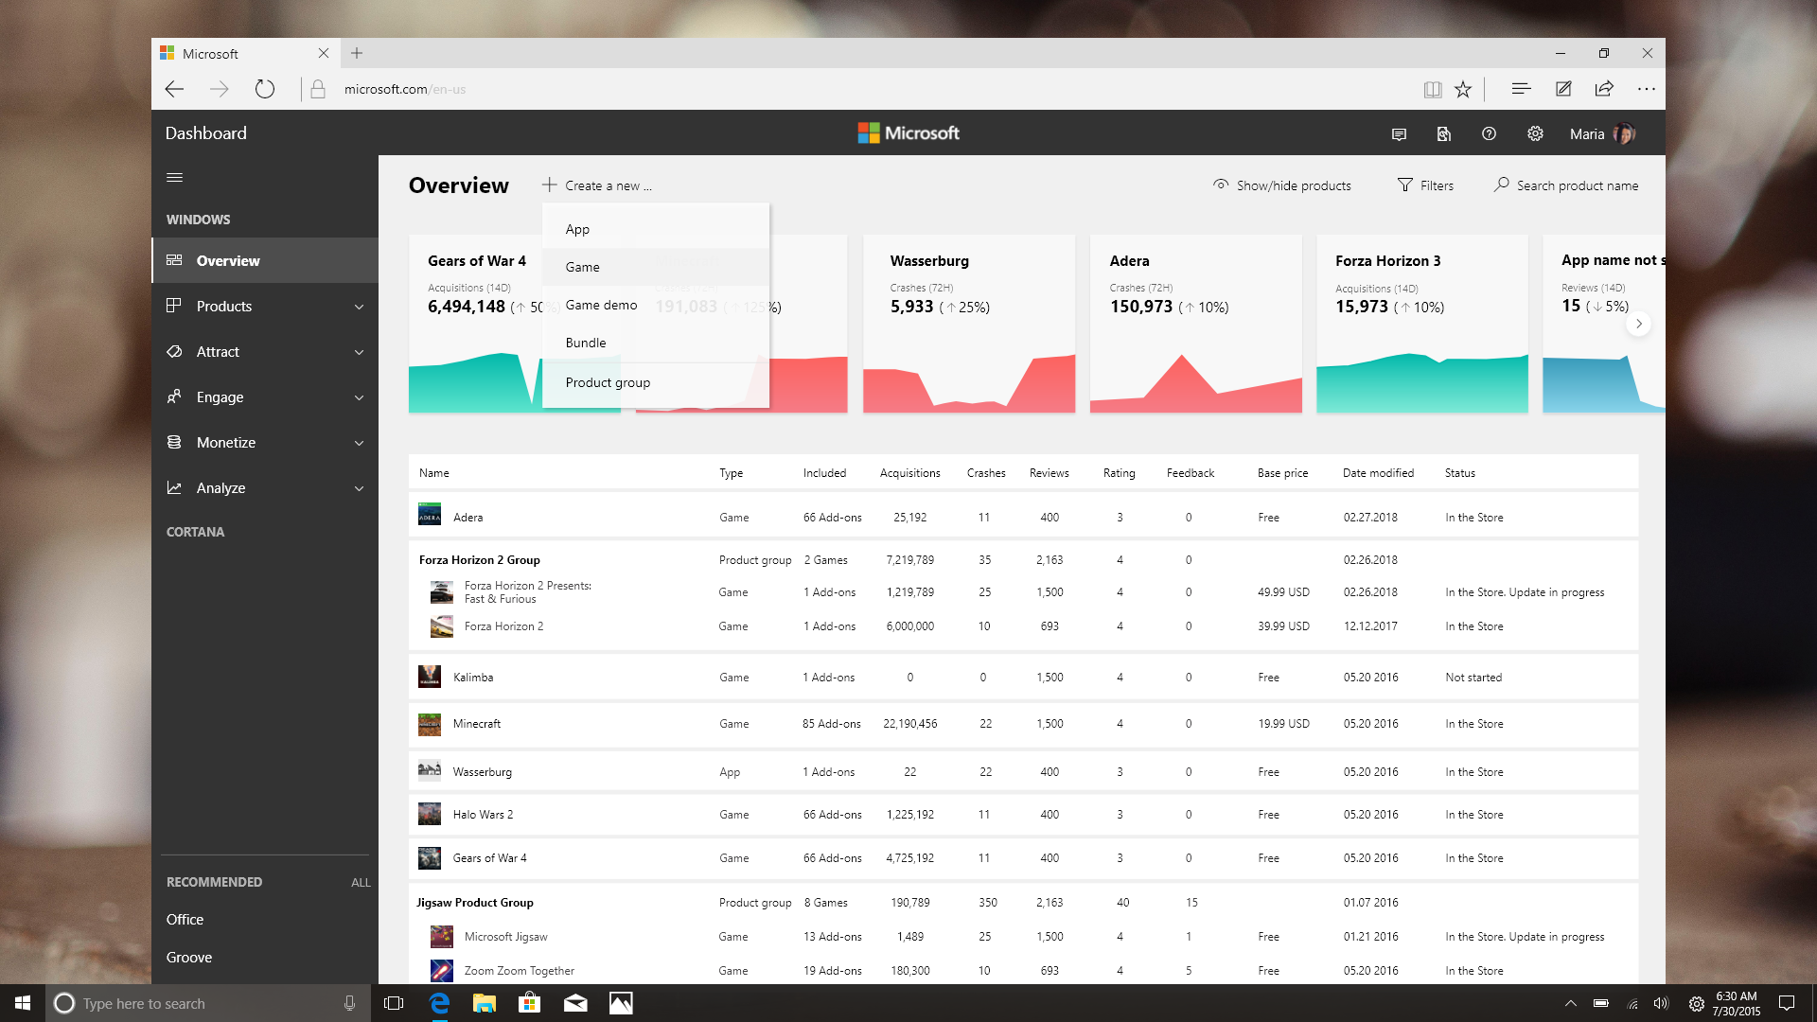
Task: Select Overview in the sidebar
Action: [265, 261]
